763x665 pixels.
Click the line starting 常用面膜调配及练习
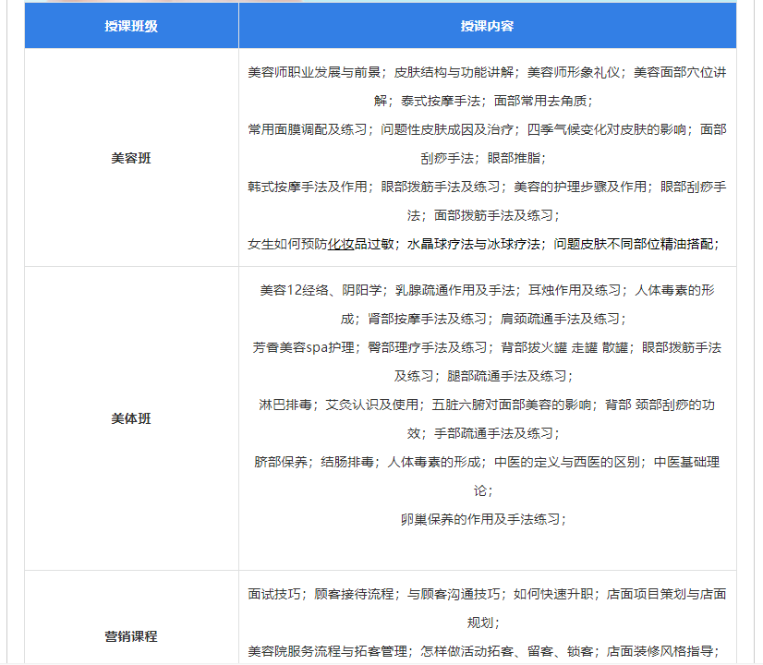coord(487,129)
